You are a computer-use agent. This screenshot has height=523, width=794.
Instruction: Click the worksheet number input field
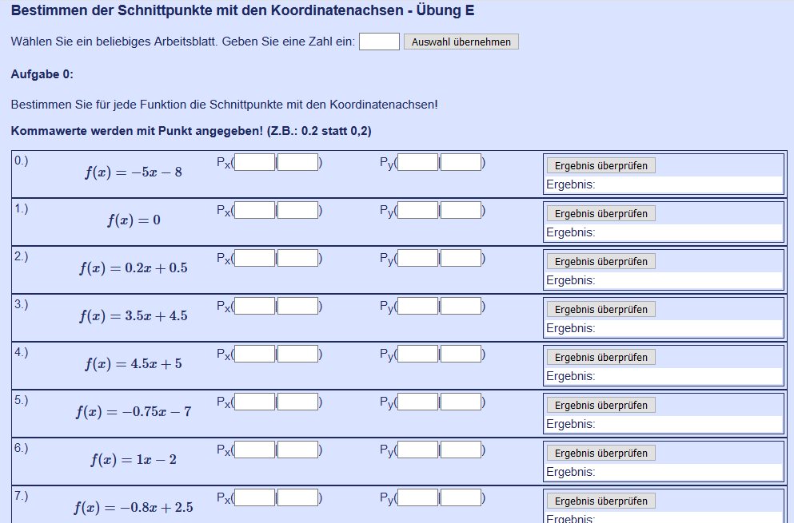click(x=379, y=41)
